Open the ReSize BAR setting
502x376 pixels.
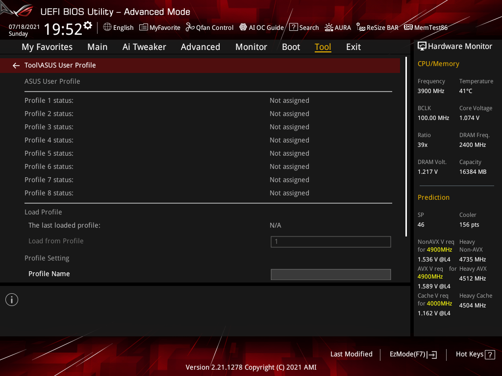point(377,27)
